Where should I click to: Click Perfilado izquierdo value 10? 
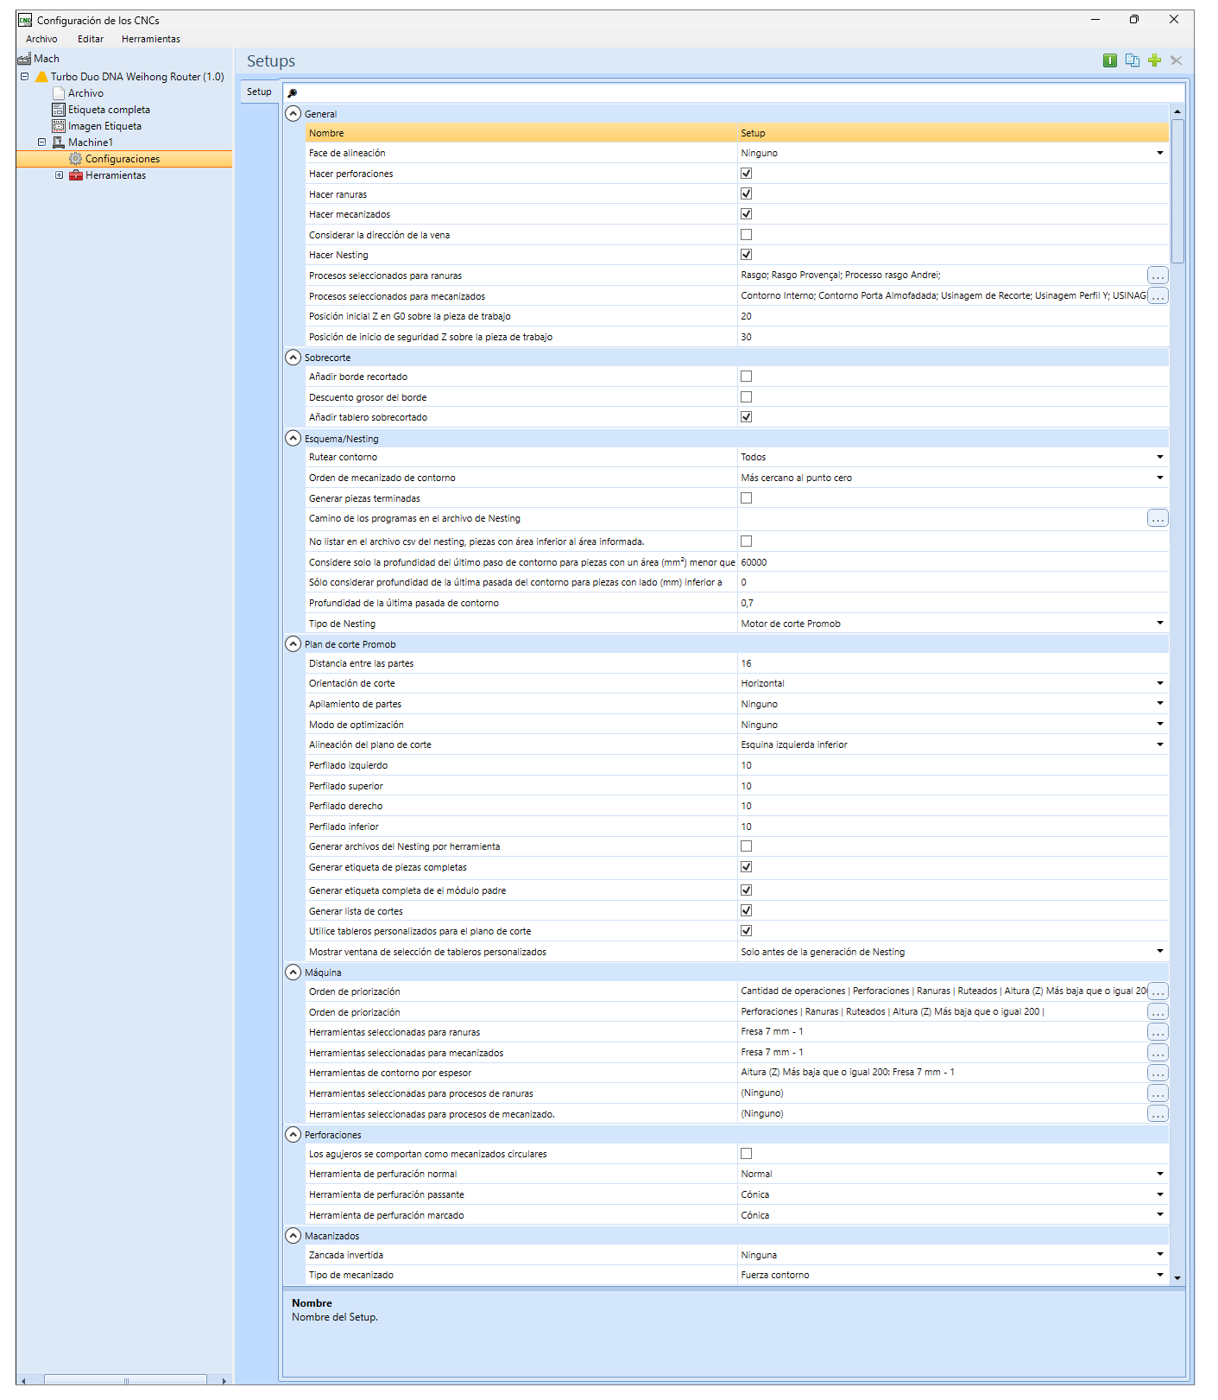click(x=953, y=765)
